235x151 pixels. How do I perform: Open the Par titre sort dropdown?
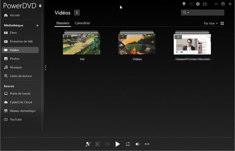pyautogui.click(x=211, y=23)
